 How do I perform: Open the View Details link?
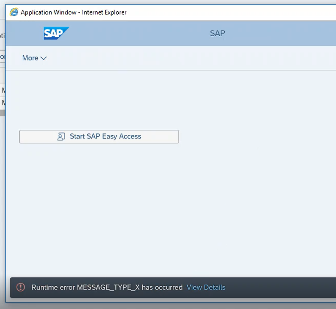(x=206, y=287)
